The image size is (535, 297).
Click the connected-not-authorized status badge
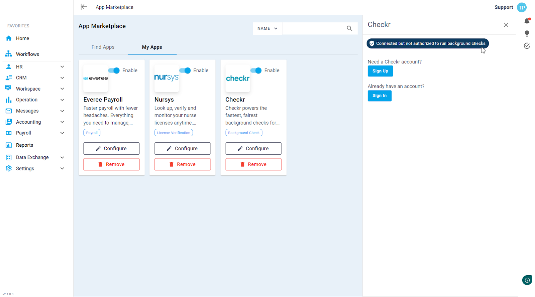click(428, 43)
